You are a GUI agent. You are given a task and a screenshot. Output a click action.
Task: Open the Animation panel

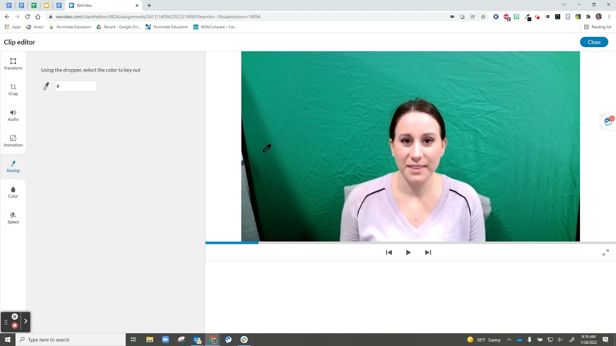[x=13, y=141]
